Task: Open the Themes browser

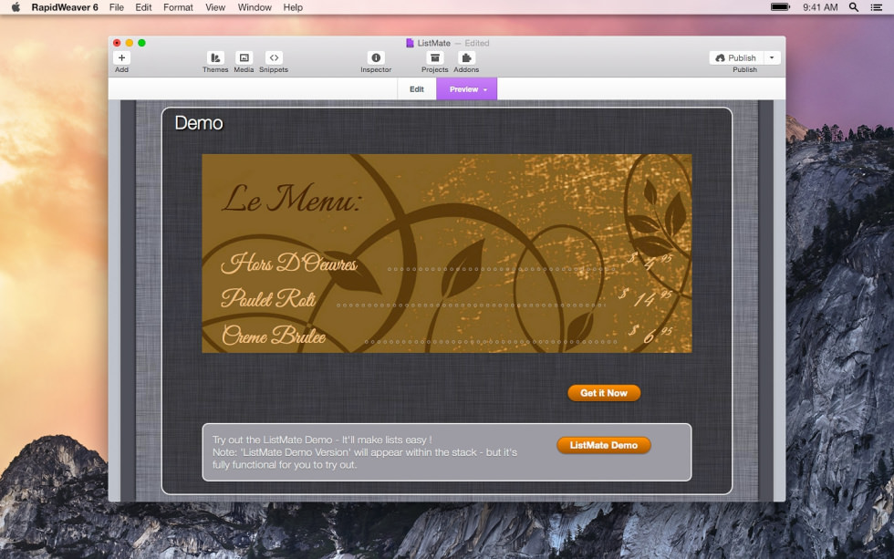Action: 215,57
